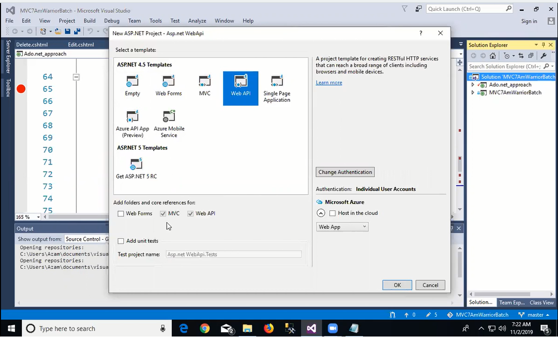Viewport: 558px width, 338px height.
Task: Switch to the Delete.cshtml tab
Action: 32,45
